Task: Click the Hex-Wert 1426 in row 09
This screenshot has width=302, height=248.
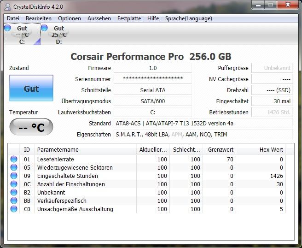Action: (x=277, y=176)
